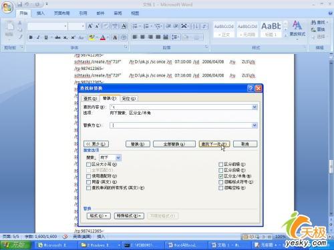Image resolution: width=334 pixels, height=250 pixels.
Task: Enable the 使用通配符 checkbox
Action: tap(88, 176)
